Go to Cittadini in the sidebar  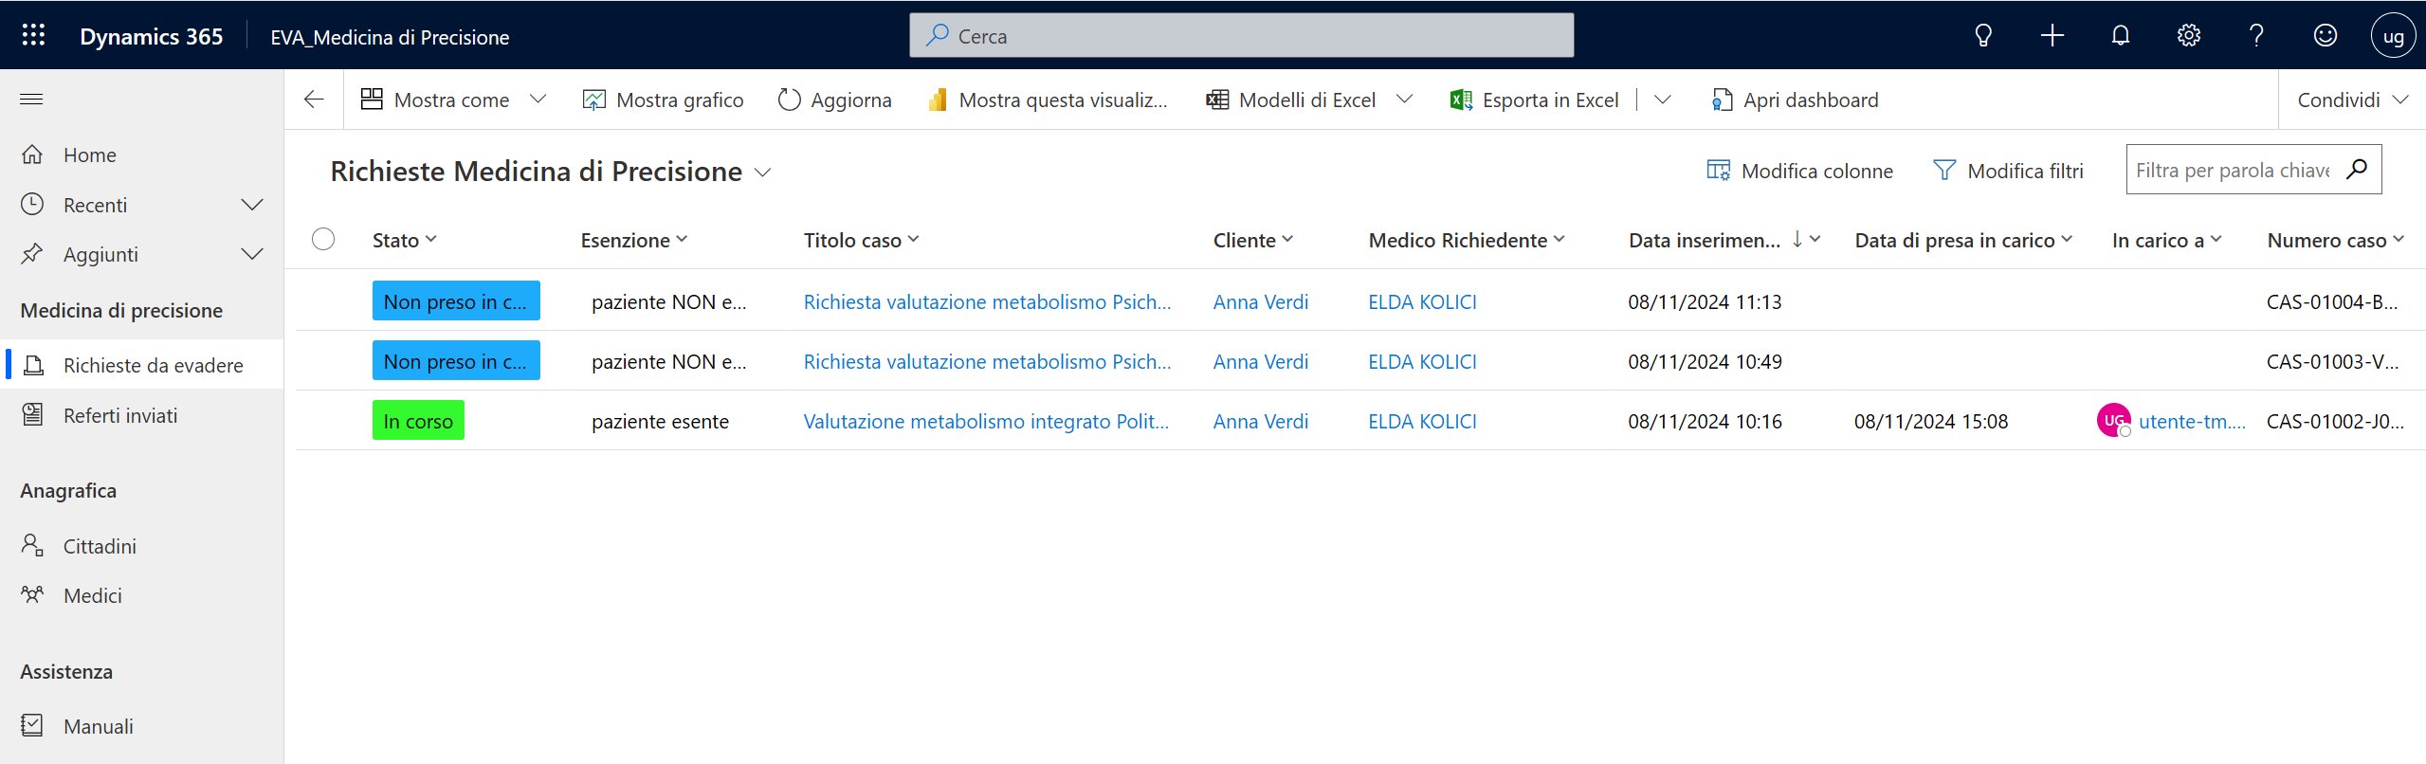coord(100,546)
